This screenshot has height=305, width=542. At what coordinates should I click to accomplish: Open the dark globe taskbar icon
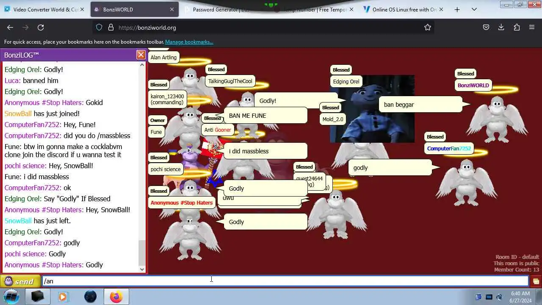pos(90,297)
